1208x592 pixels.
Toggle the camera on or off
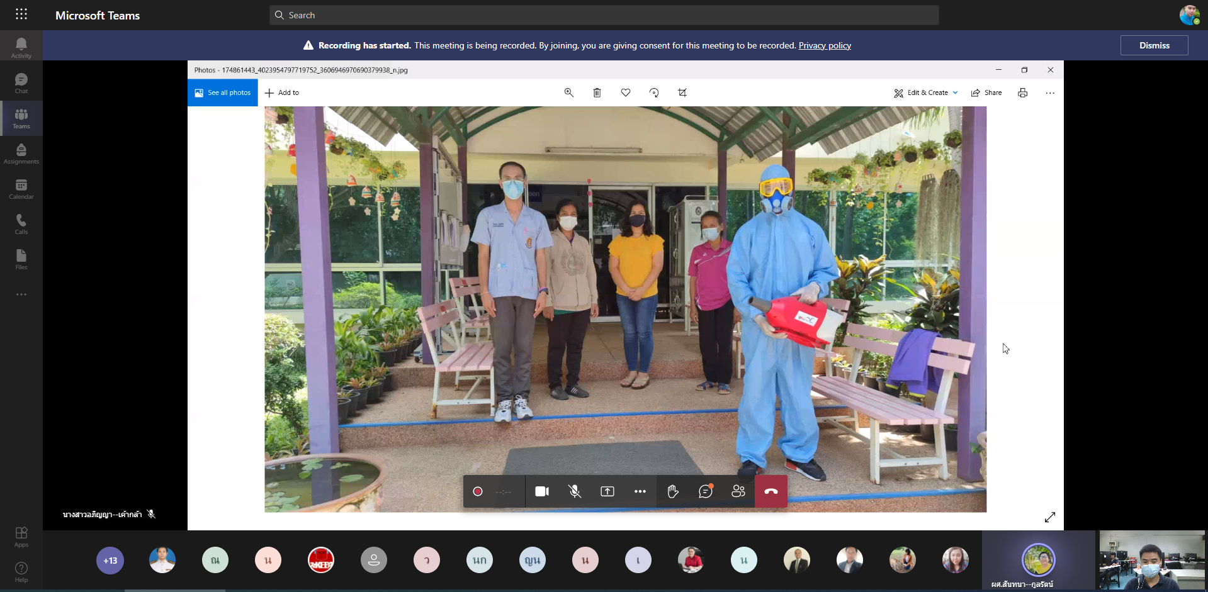(x=542, y=491)
